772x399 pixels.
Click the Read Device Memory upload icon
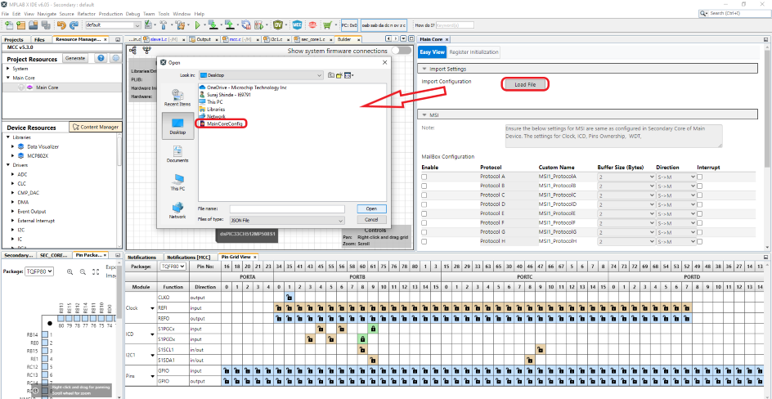tap(230, 25)
